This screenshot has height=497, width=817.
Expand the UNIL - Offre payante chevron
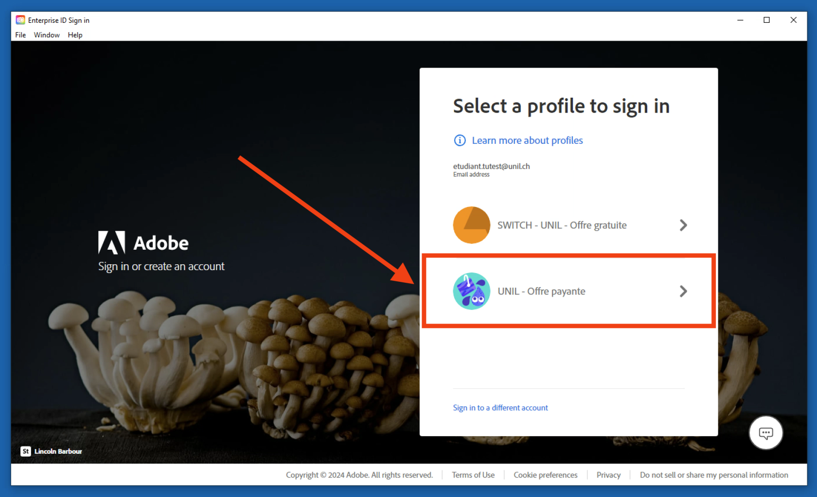(x=683, y=291)
